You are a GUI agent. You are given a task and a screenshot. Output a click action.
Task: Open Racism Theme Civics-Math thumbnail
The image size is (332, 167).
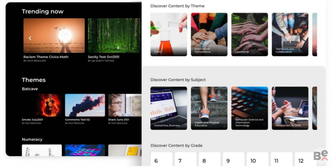click(54, 35)
